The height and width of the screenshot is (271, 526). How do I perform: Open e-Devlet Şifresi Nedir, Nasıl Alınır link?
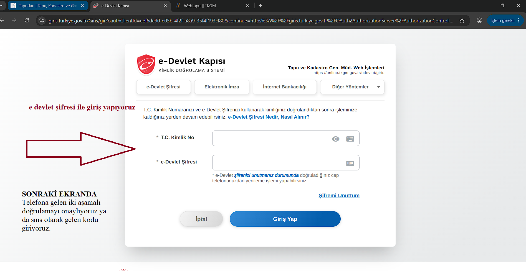coord(269,117)
